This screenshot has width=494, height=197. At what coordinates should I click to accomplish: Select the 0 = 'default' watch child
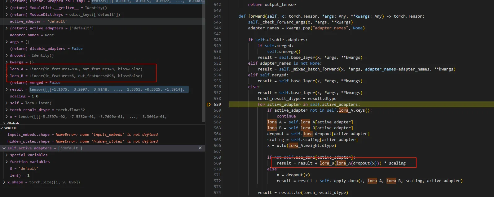coord(102,169)
